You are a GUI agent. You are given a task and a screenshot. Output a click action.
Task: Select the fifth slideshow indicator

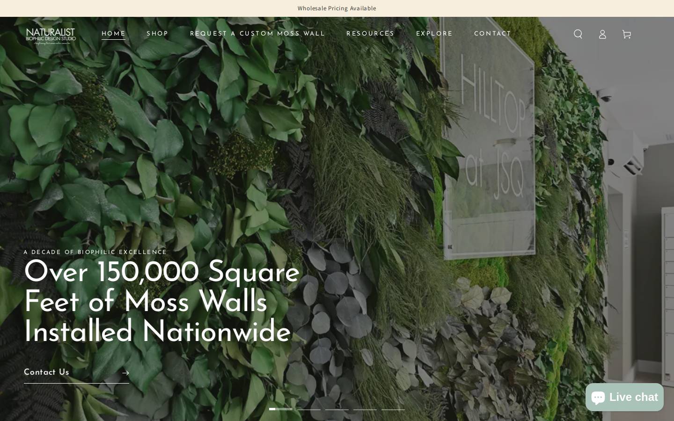pos(393,409)
